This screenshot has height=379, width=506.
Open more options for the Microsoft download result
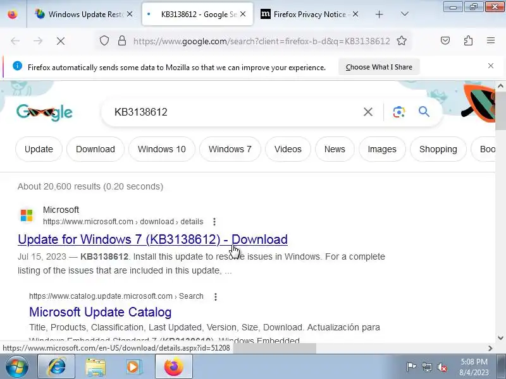coord(214,222)
